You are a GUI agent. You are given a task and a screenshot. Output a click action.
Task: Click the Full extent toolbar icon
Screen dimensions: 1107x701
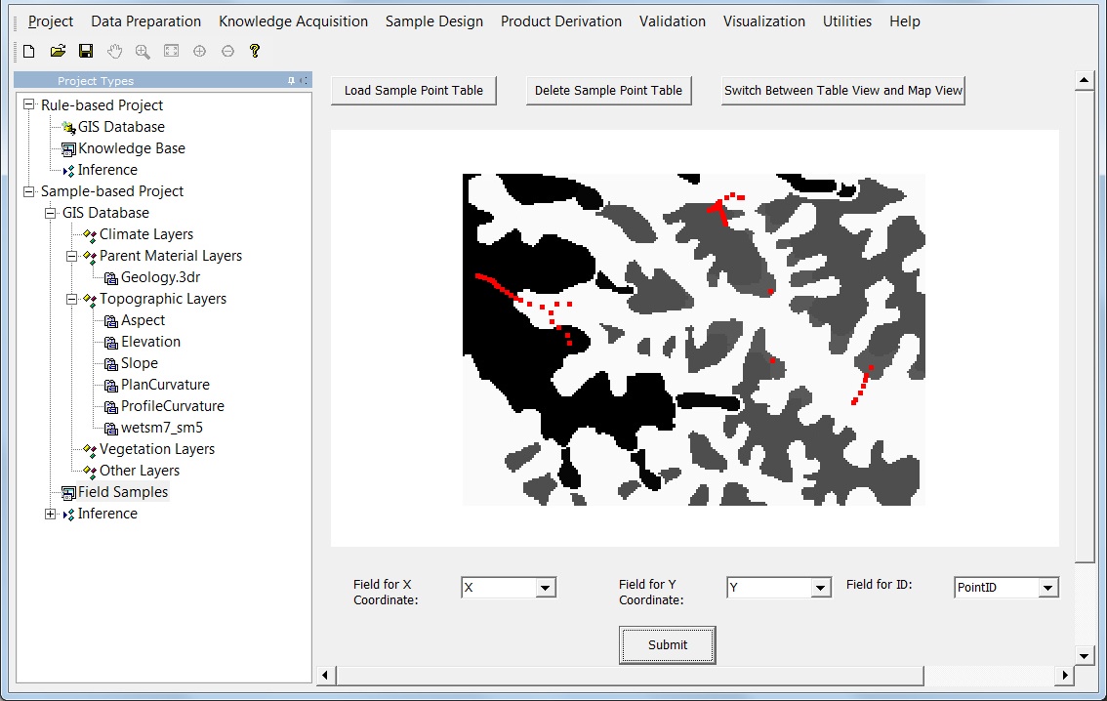(x=172, y=51)
